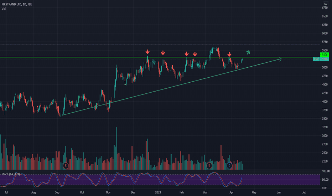Click the earnings E marker near September
This screenshot has height=196, width=332.
[x=66, y=165]
